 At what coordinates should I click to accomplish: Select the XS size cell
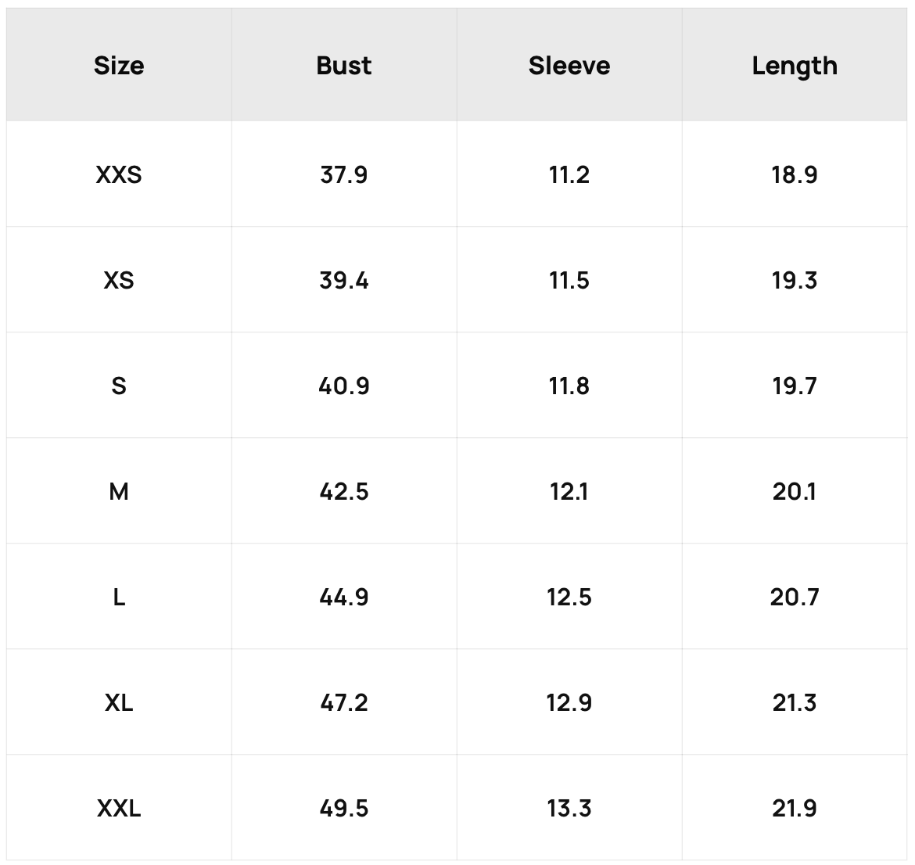coord(119,280)
